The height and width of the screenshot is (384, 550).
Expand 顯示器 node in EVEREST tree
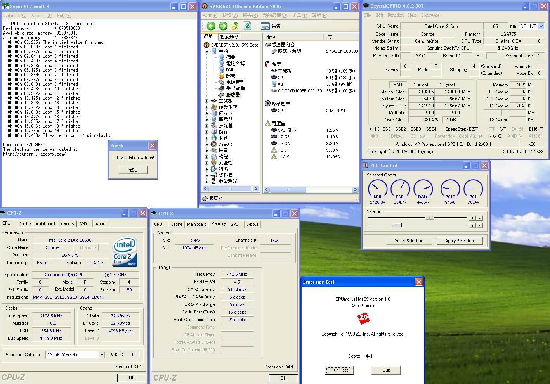[x=206, y=119]
